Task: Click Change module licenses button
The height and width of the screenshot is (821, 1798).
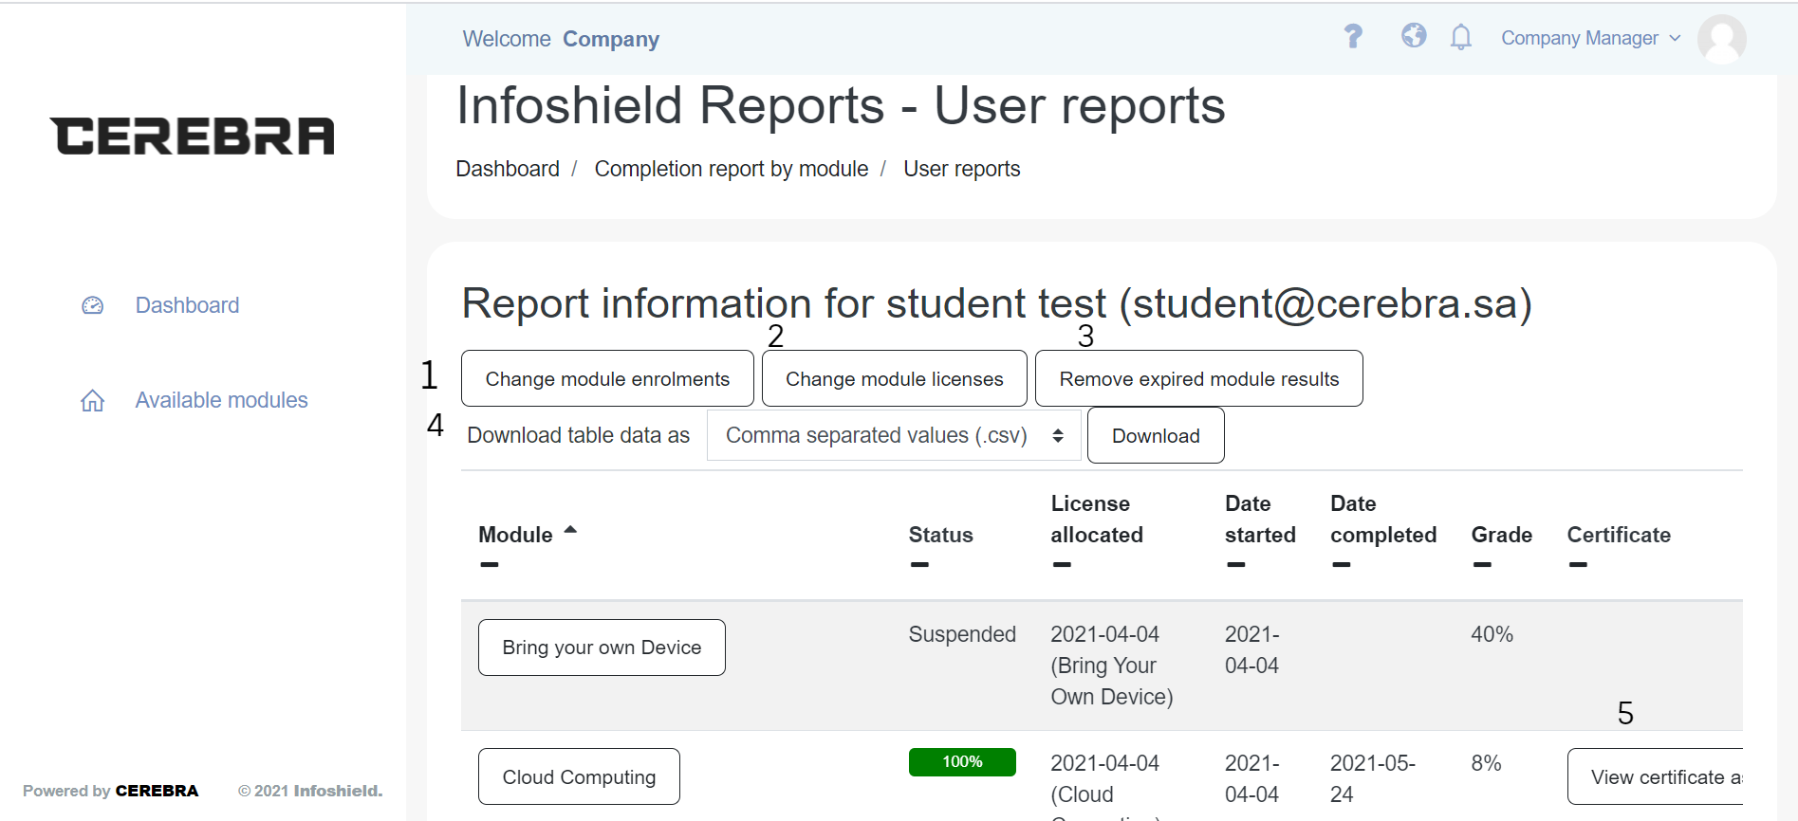Action: point(894,379)
